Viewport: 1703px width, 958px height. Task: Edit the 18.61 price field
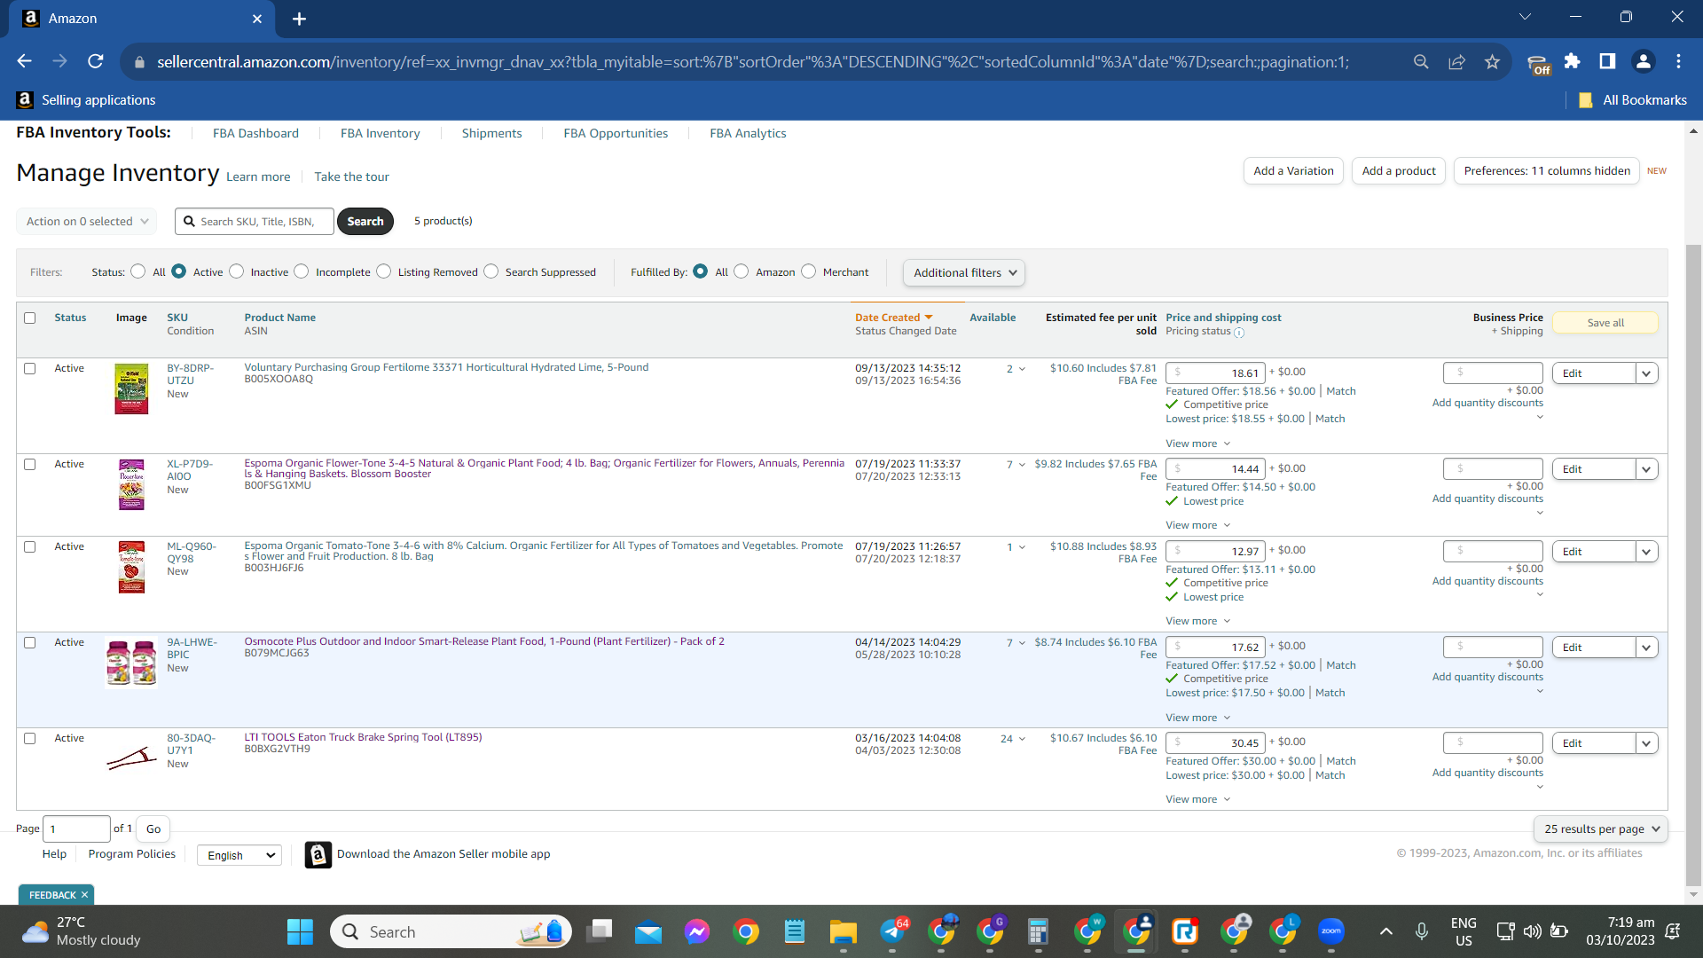pos(1215,373)
